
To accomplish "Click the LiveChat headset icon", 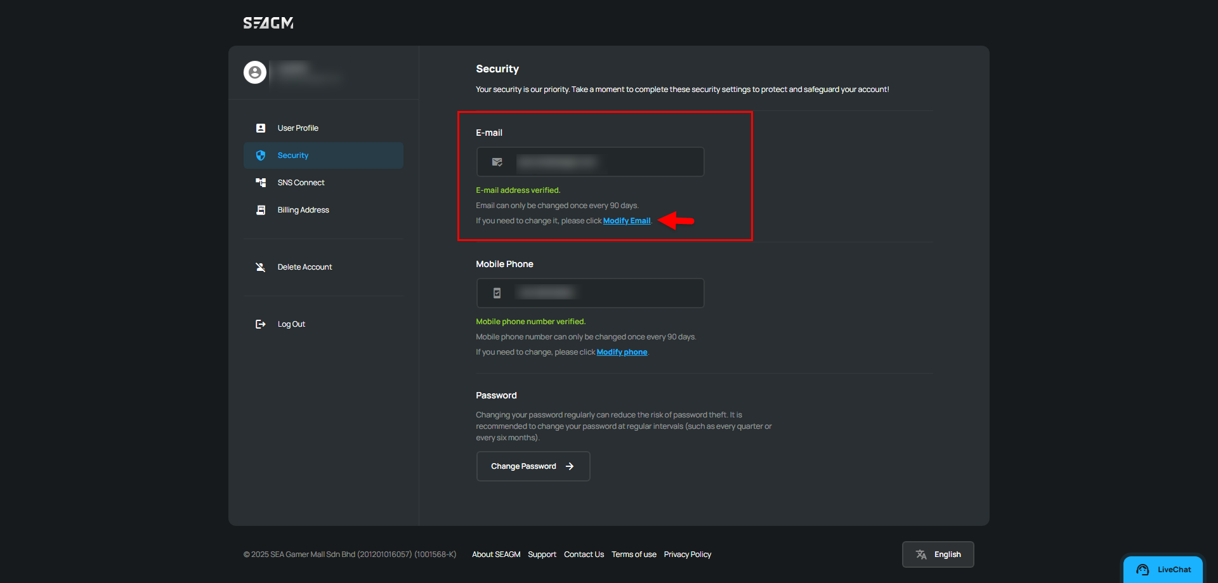I will [x=1143, y=570].
